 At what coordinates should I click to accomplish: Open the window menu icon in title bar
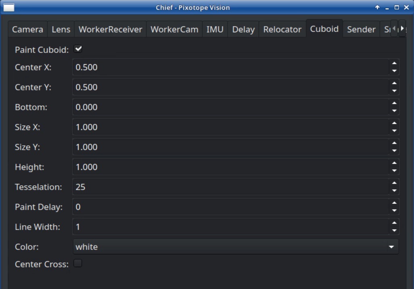[9, 7]
